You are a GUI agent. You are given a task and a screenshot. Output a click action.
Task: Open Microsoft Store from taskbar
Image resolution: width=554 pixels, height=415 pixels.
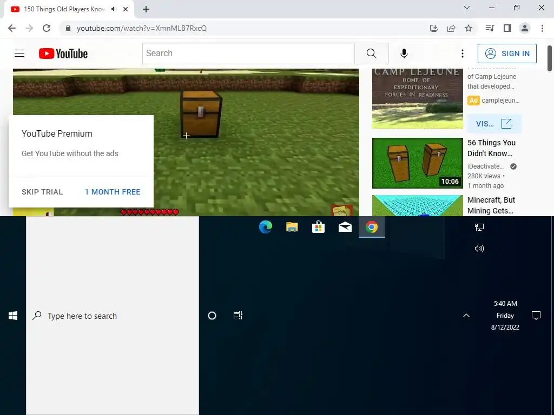pos(318,227)
